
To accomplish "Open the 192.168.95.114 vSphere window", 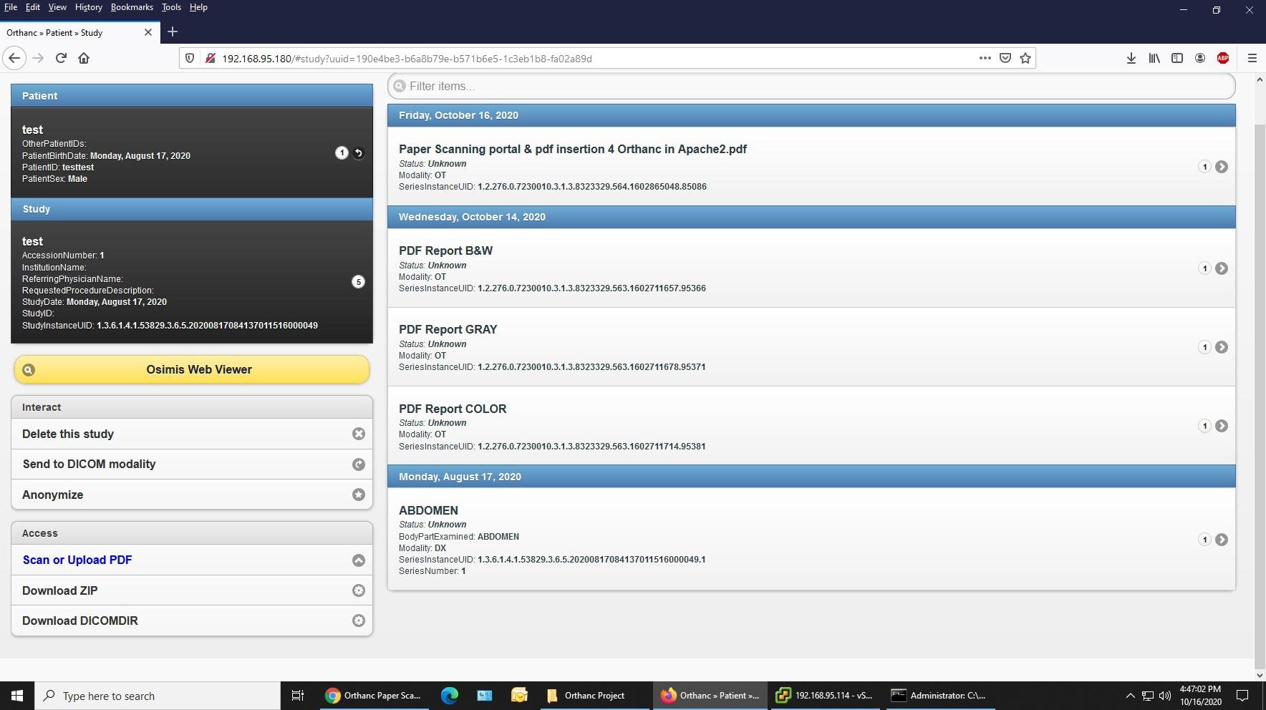I will coord(825,696).
